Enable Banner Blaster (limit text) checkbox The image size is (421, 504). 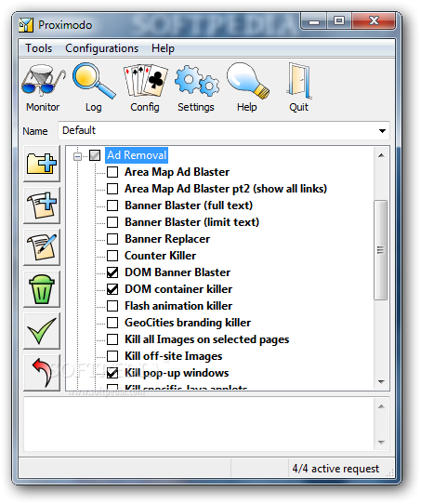click(x=112, y=222)
